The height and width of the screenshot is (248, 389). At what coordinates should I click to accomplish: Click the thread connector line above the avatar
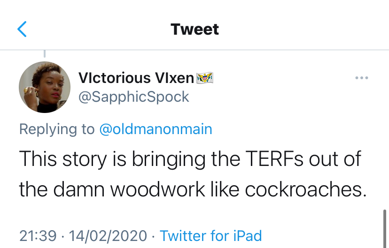point(45,53)
